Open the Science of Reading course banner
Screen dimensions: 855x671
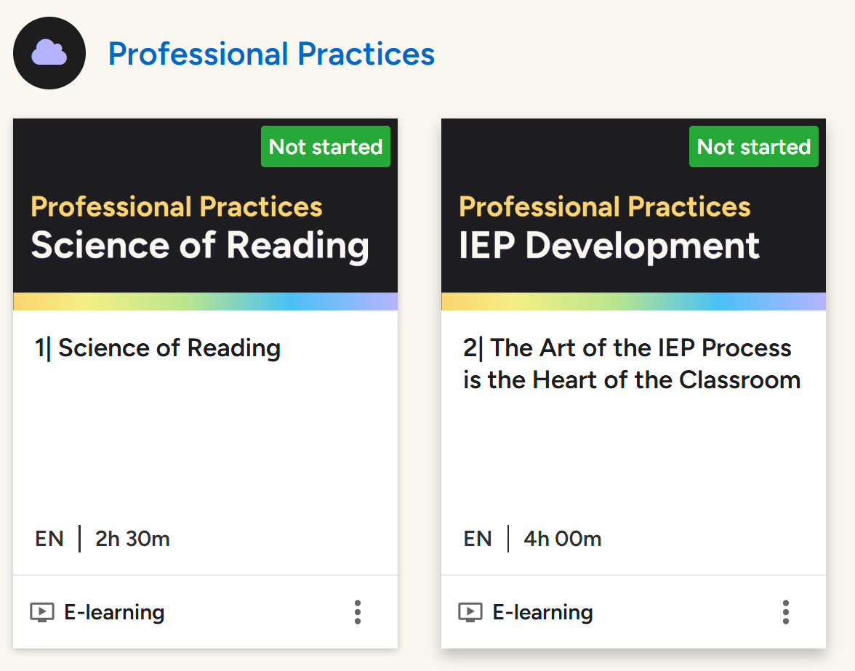coord(206,206)
